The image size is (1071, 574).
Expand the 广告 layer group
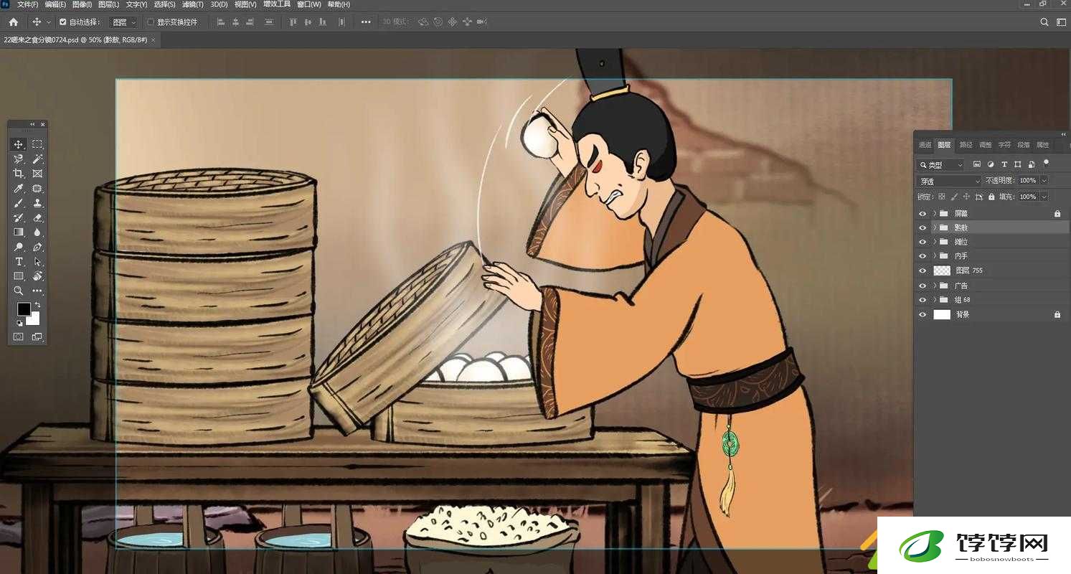point(935,286)
